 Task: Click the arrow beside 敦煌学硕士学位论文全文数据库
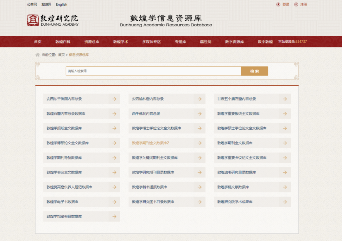[285, 128]
